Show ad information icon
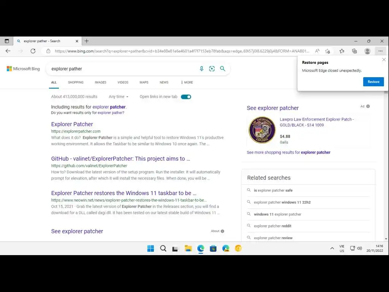 pyautogui.click(x=368, y=106)
